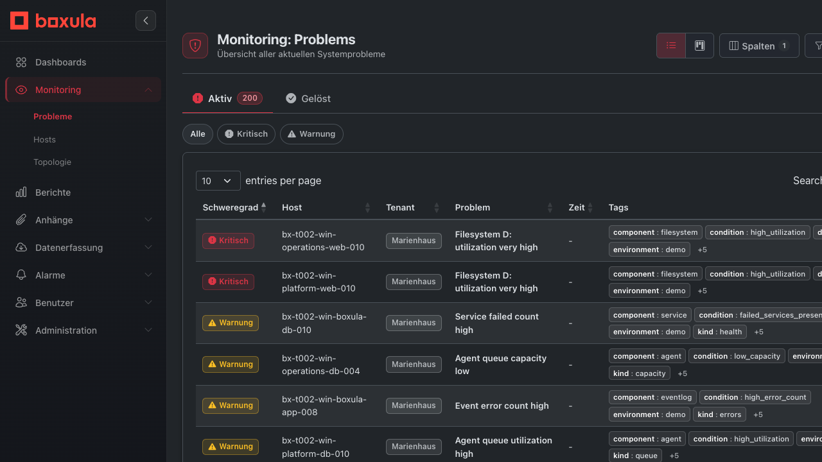Expand the Anhänge menu section
Image resolution: width=822 pixels, height=462 pixels.
pos(148,220)
